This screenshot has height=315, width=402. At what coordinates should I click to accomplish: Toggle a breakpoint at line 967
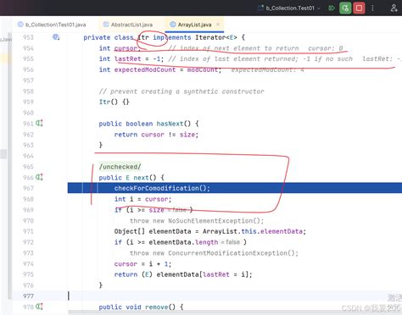click(28, 188)
